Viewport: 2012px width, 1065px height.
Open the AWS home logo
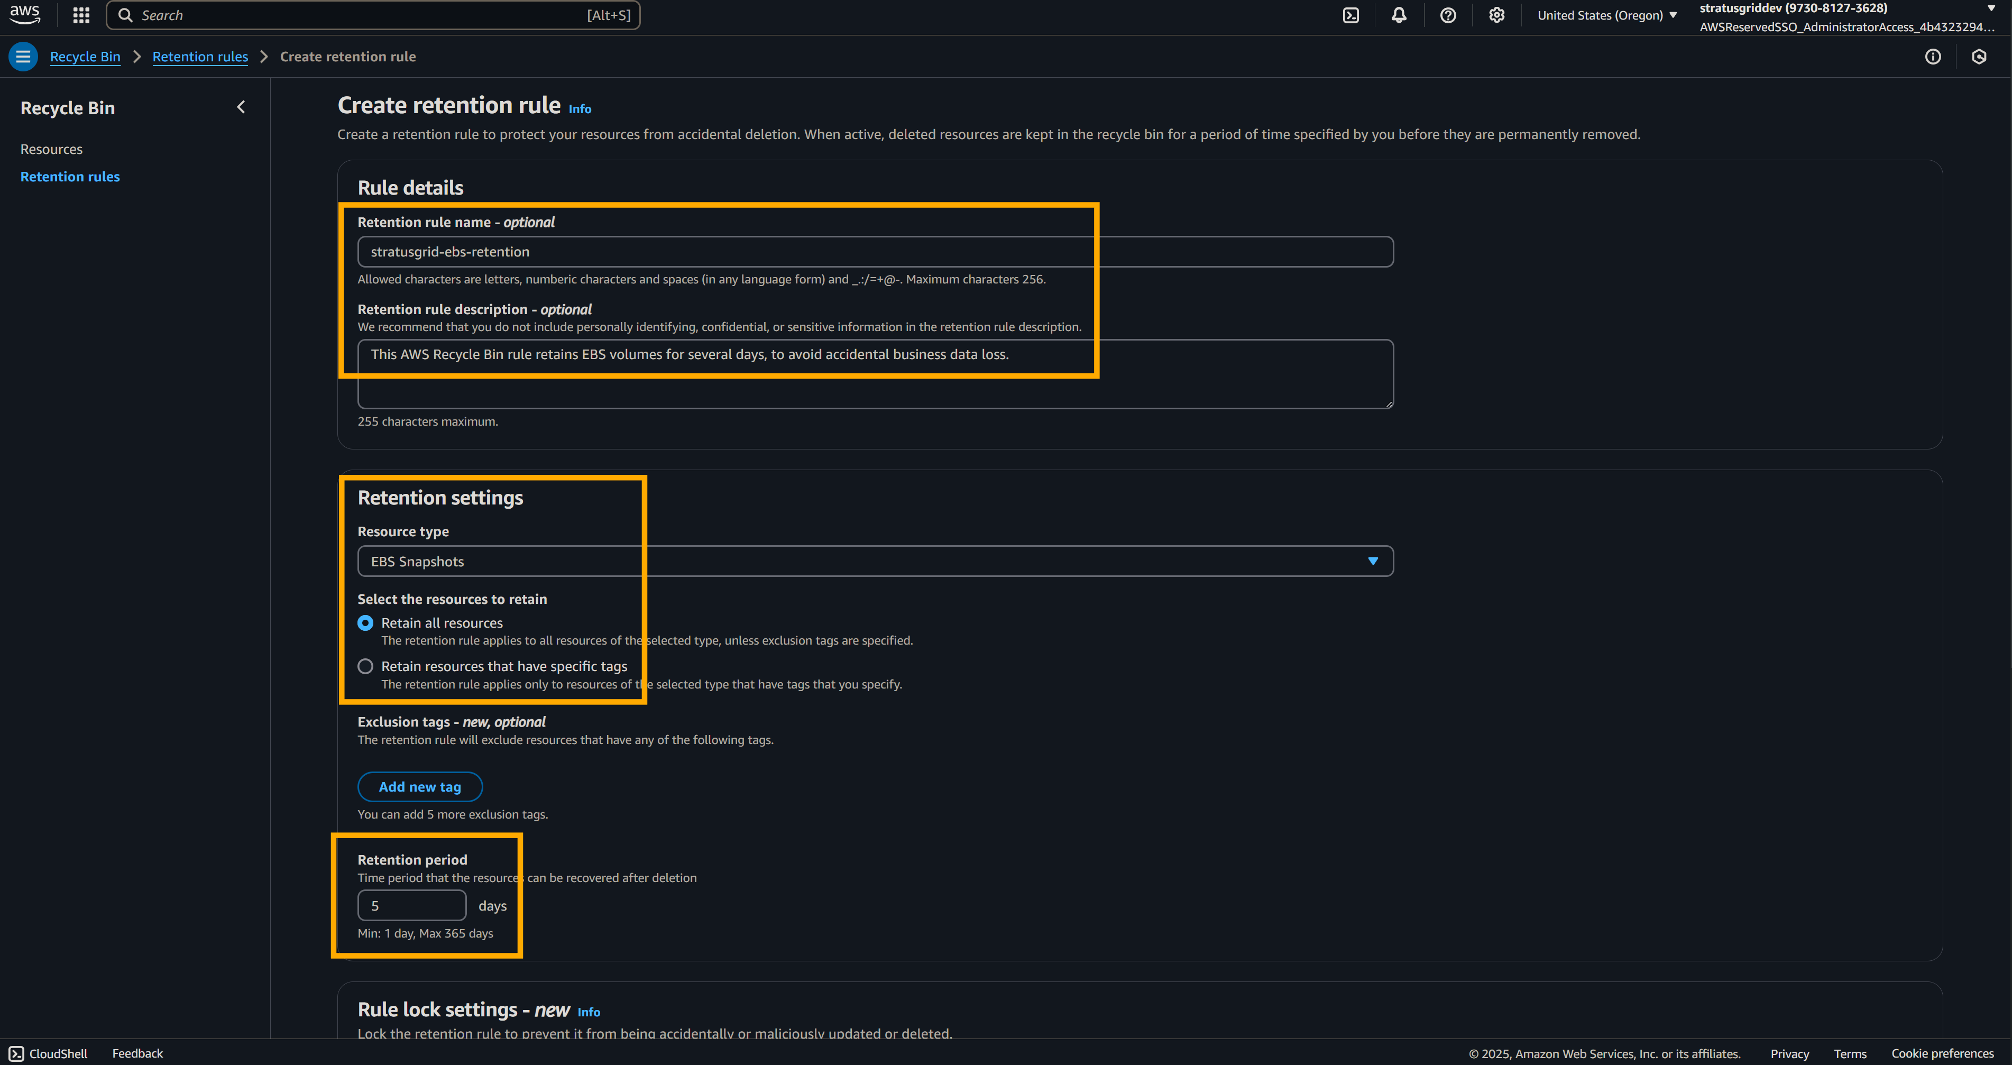point(25,15)
